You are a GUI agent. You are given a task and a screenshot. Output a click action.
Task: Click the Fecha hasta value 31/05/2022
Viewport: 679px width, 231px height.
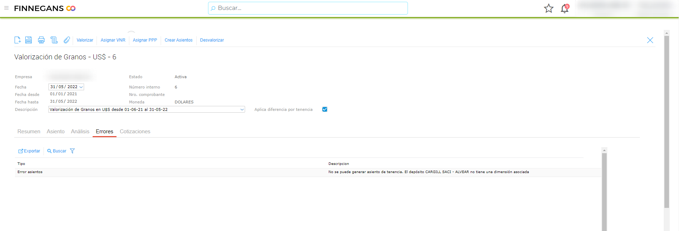[x=63, y=101]
